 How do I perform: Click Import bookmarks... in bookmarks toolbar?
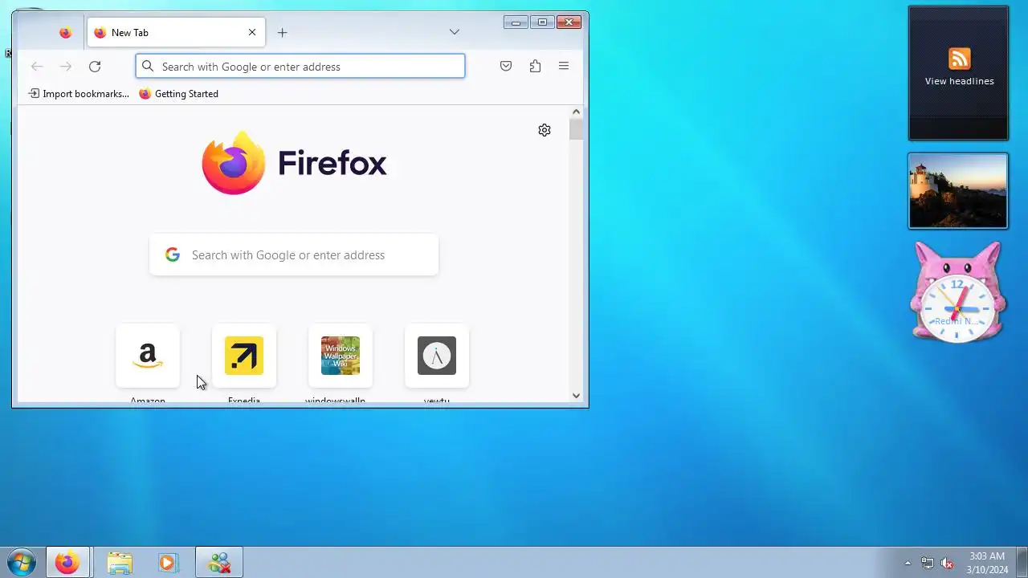(x=79, y=94)
